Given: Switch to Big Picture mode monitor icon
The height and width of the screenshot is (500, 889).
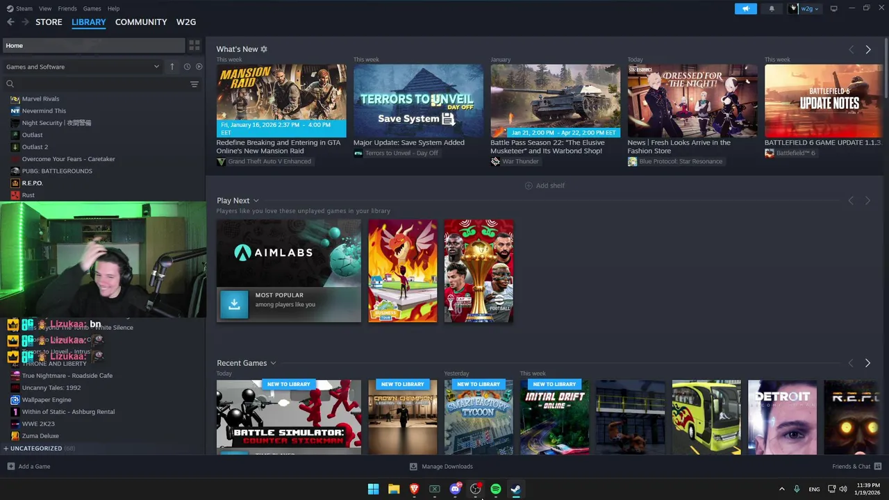Looking at the screenshot, I should 834,8.
